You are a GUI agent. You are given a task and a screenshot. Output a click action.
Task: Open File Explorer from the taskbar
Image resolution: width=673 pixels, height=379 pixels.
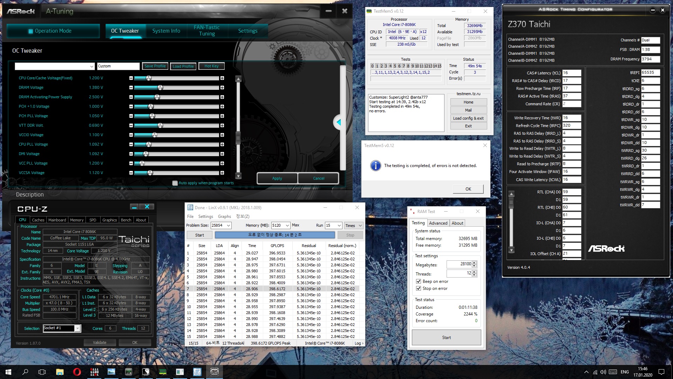click(60, 372)
